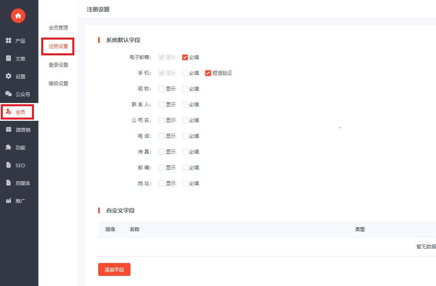Click the 微营销 gift icon in sidebar
Viewport: 436px width, 286px height.
(8, 130)
